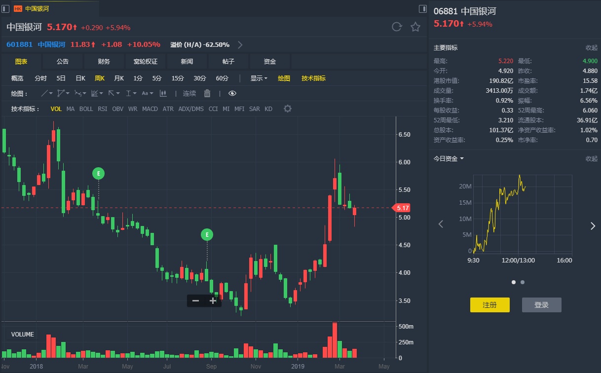The height and width of the screenshot is (373, 601).
Task: Switch chart to 5日 view
Action: 61,78
